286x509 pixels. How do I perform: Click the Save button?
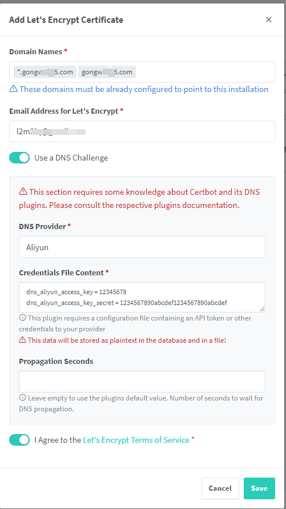tap(259, 488)
